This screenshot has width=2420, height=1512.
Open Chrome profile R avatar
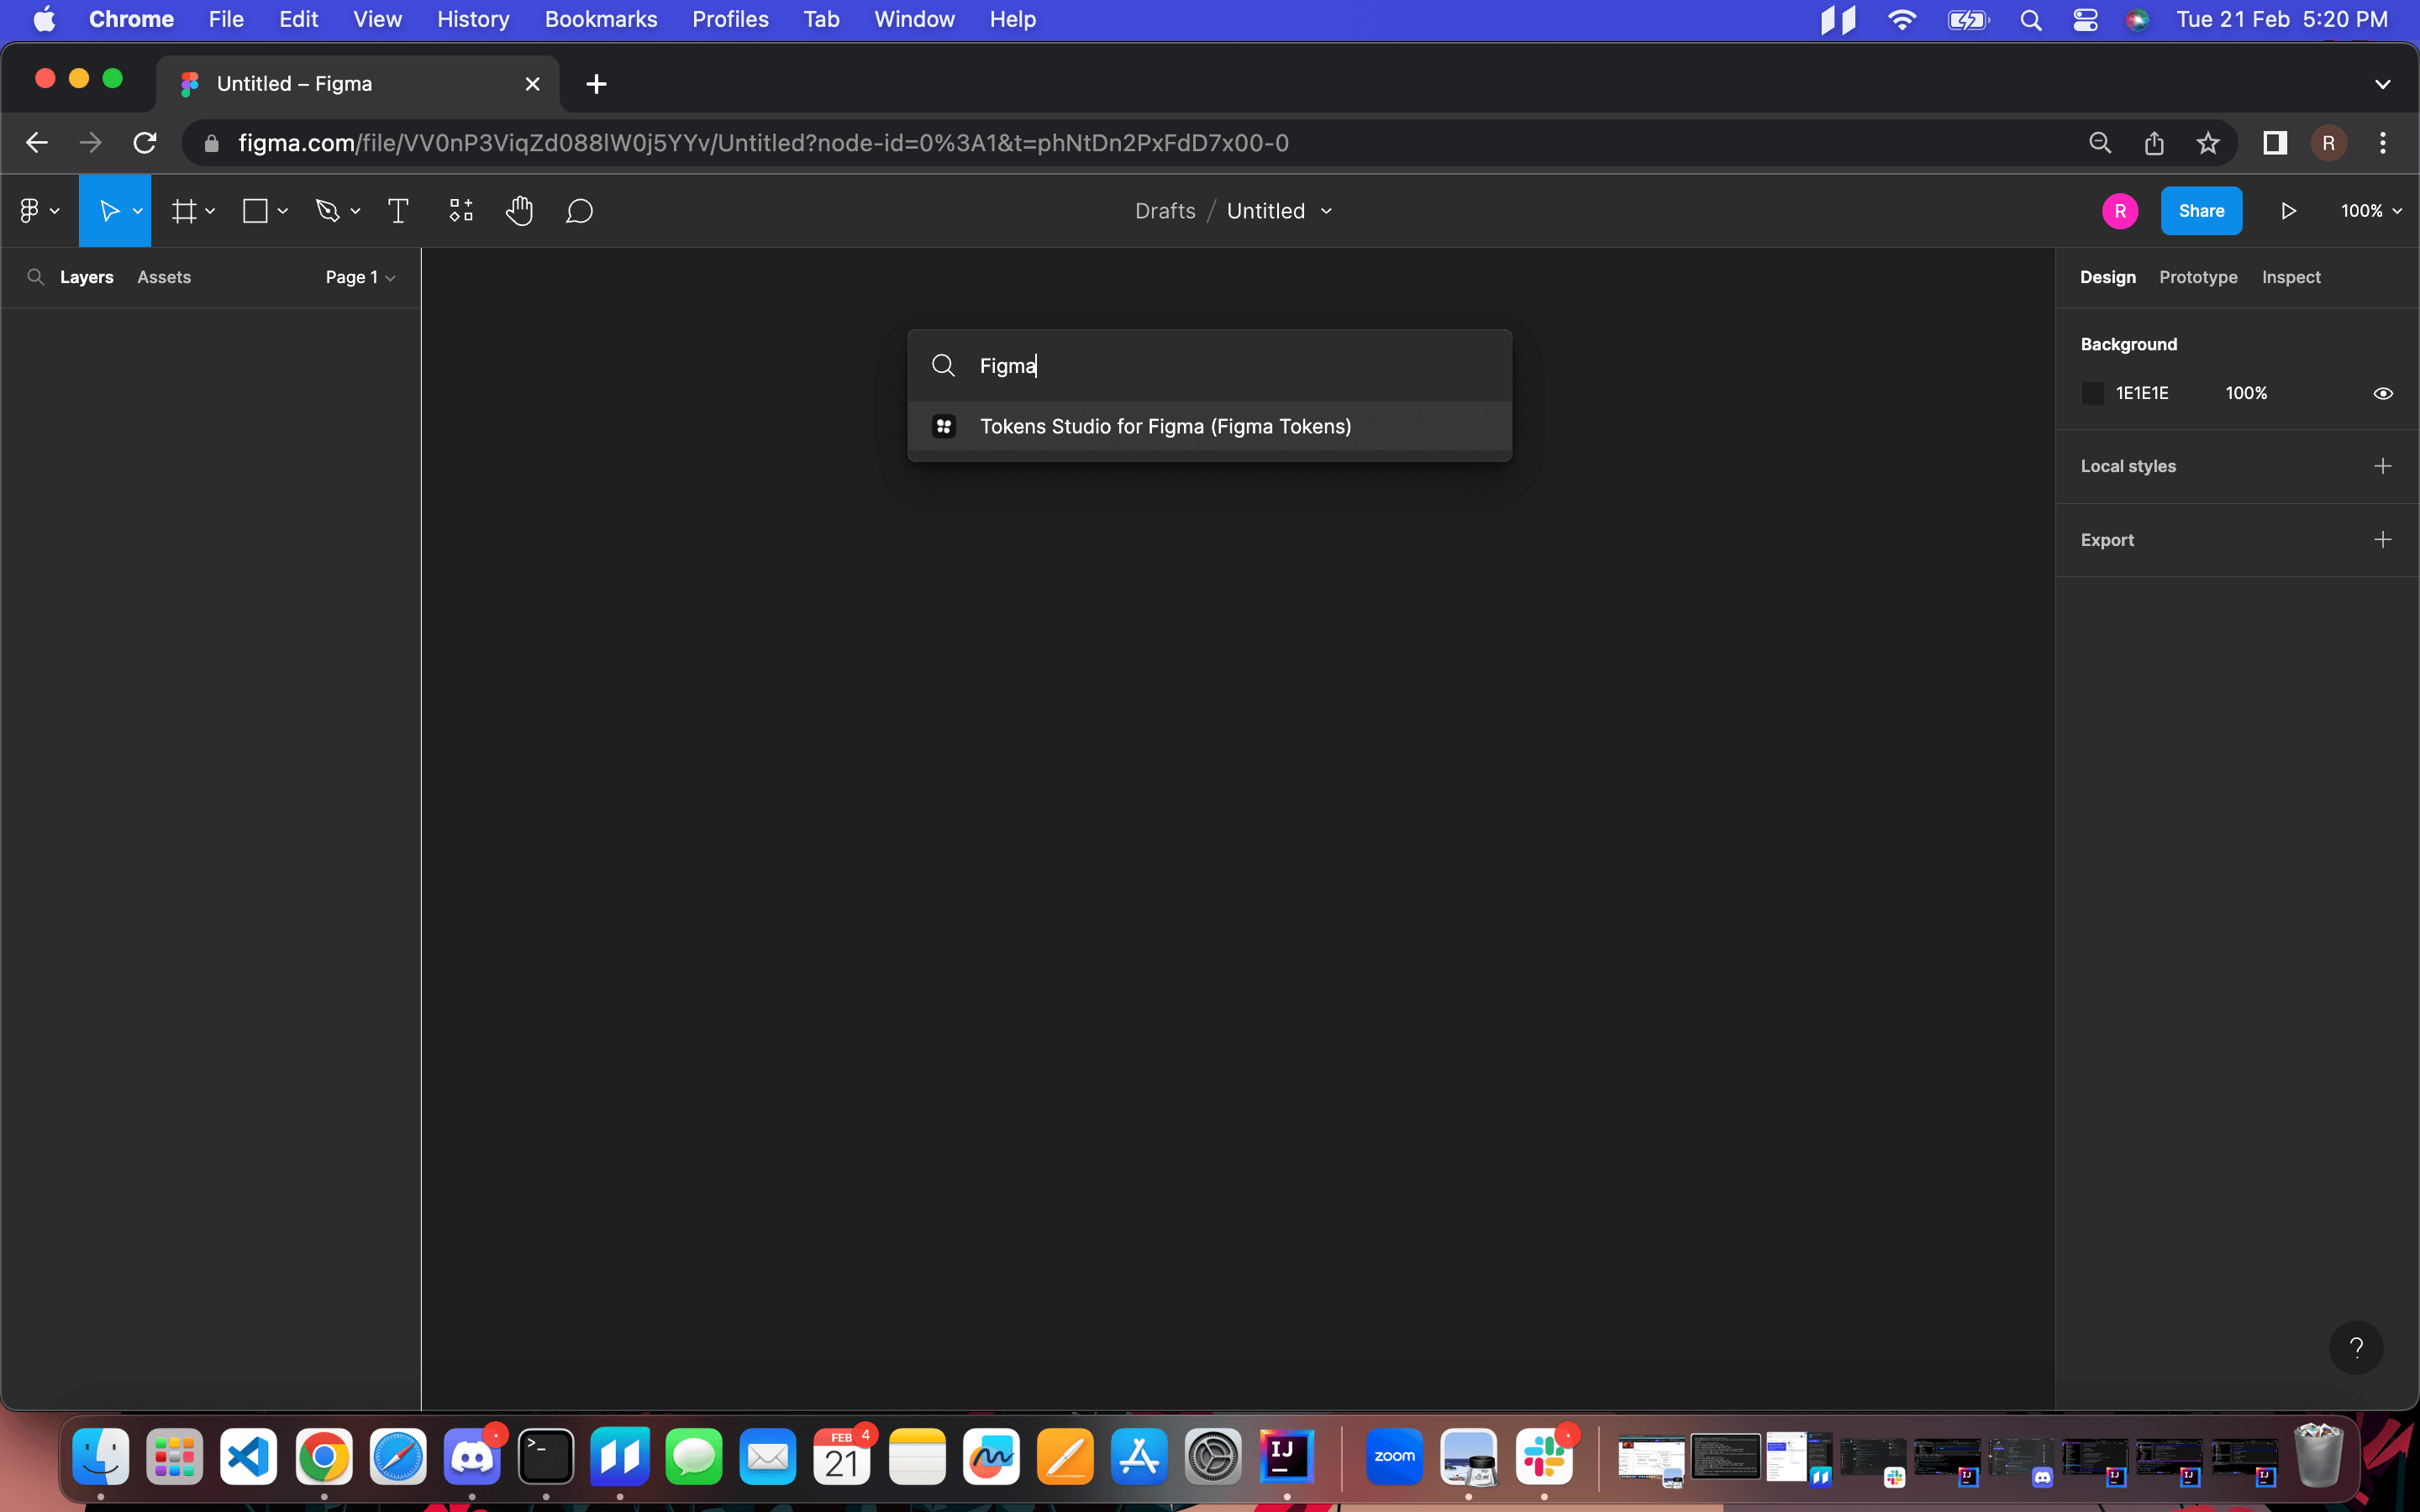pyautogui.click(x=2329, y=143)
